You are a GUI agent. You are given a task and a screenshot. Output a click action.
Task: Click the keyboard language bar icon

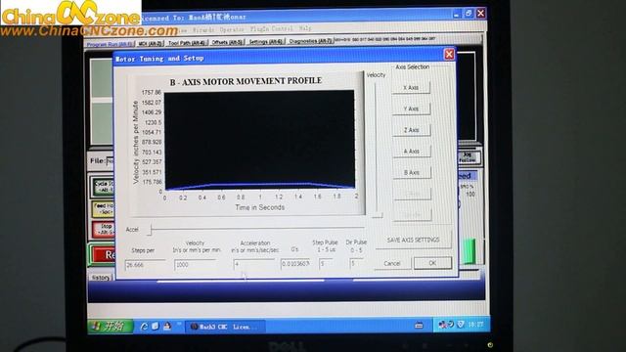coord(419,326)
